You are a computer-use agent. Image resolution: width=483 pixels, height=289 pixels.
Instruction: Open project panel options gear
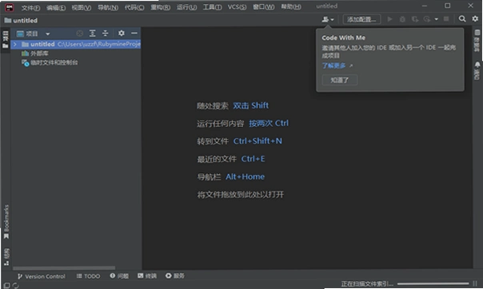pyautogui.click(x=122, y=34)
